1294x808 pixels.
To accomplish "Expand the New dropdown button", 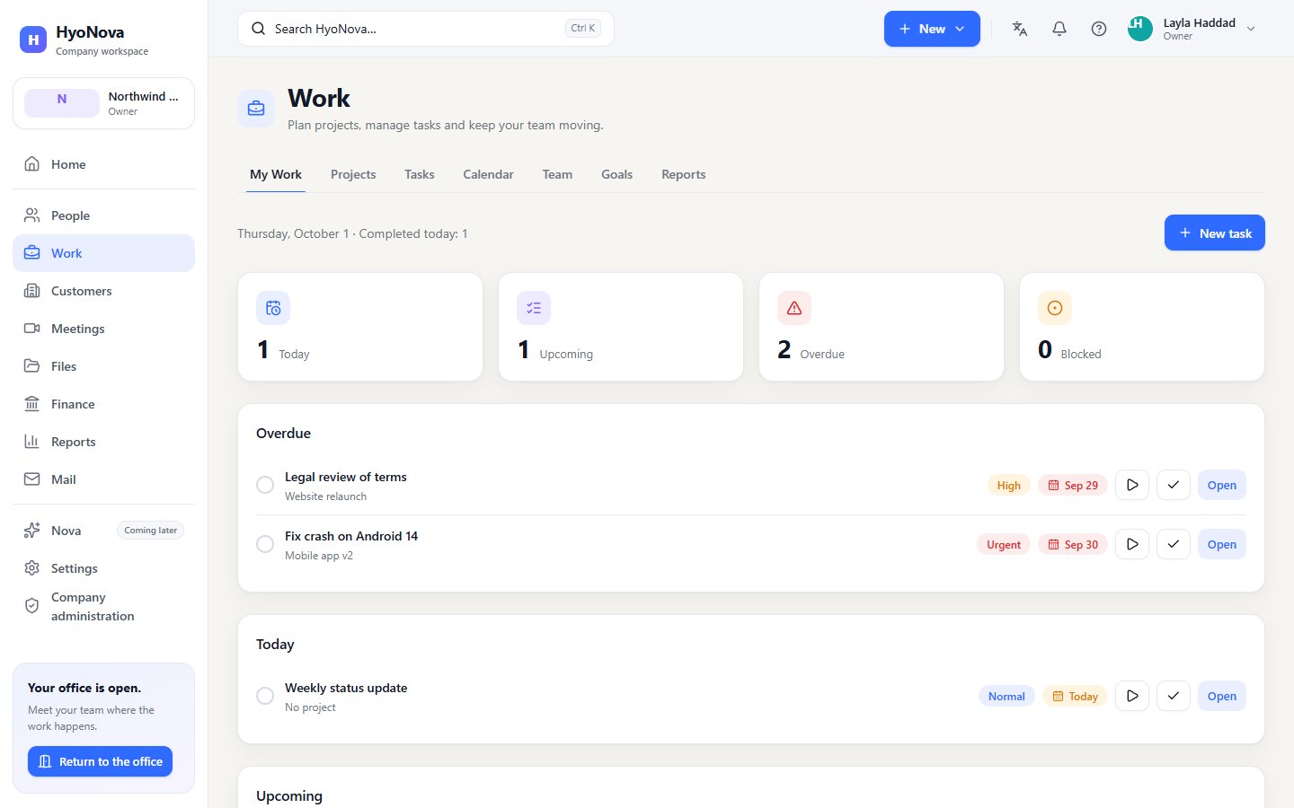I will (932, 29).
